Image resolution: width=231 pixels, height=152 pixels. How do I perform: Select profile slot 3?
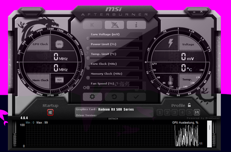click(175, 113)
